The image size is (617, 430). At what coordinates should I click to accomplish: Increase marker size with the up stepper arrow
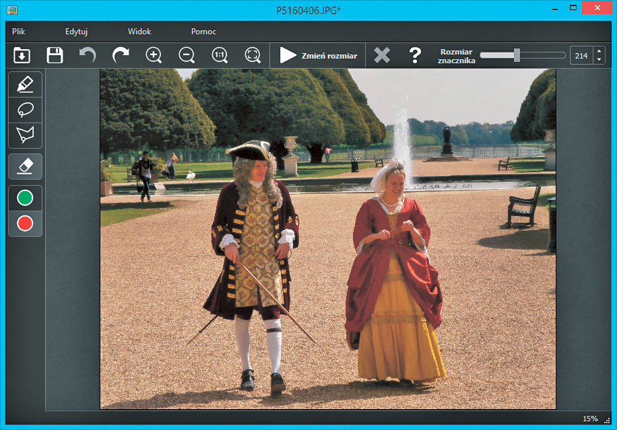[x=599, y=51]
